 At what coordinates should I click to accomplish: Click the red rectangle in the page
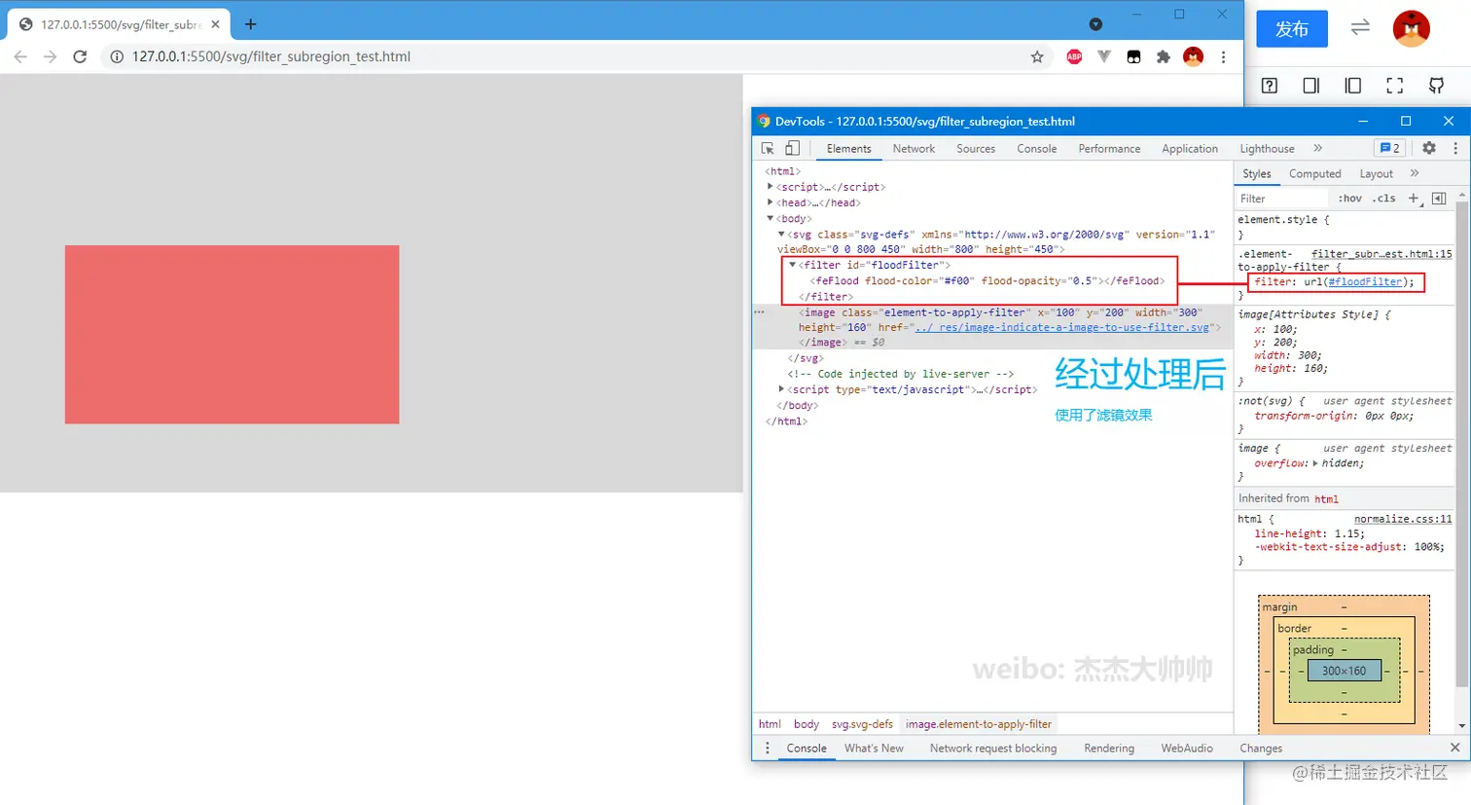tap(232, 334)
